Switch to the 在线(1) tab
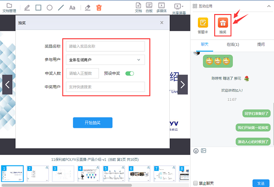This screenshot has width=274, height=187. (232, 44)
